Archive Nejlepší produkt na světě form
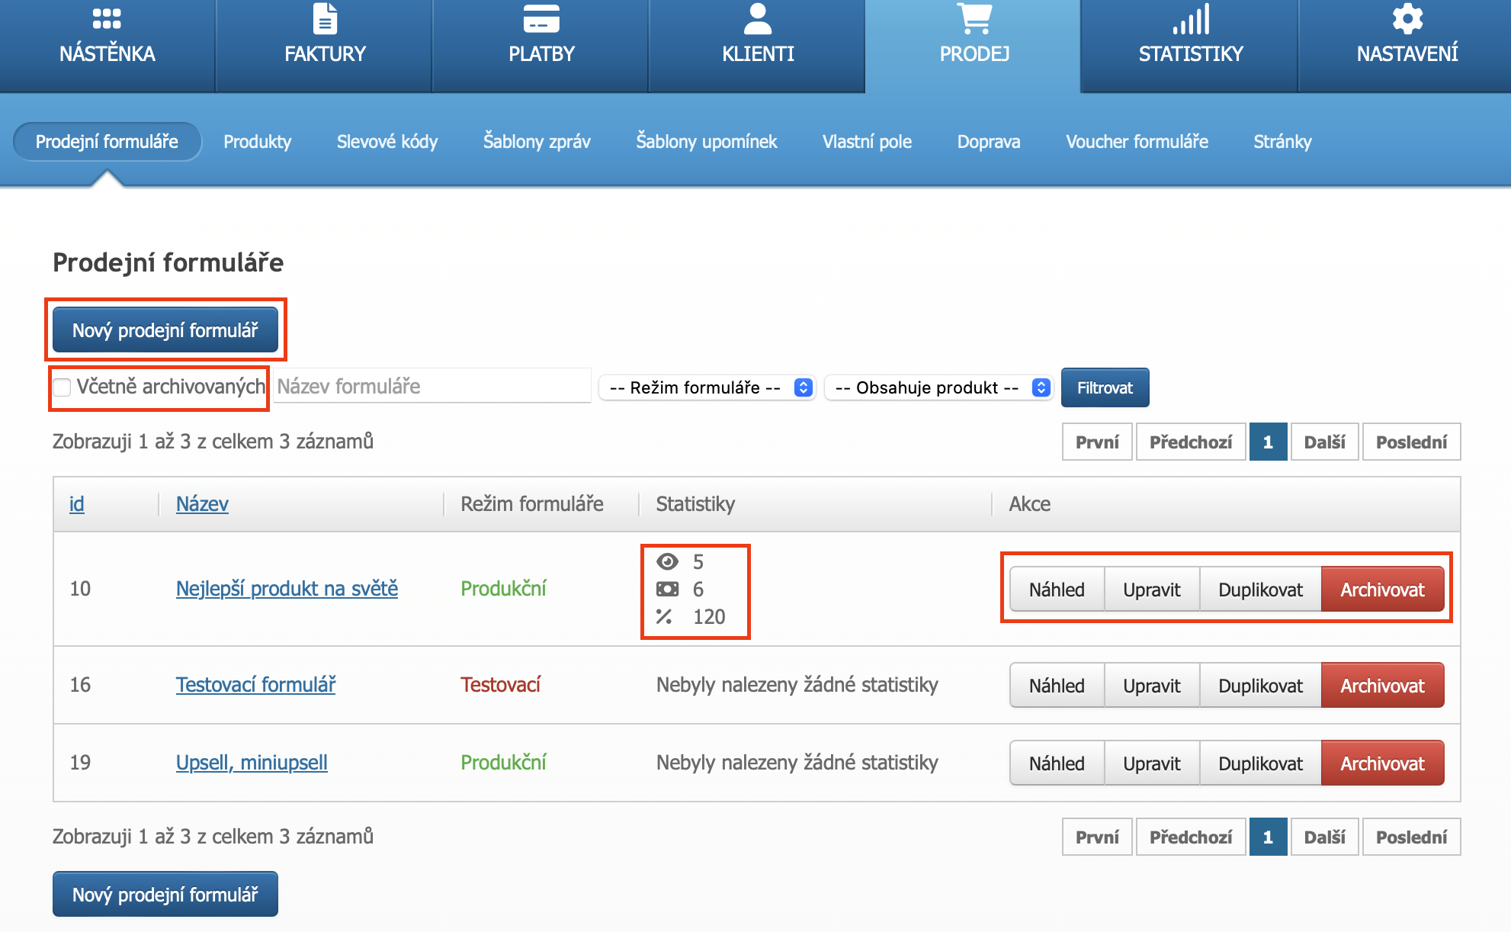 1382,589
